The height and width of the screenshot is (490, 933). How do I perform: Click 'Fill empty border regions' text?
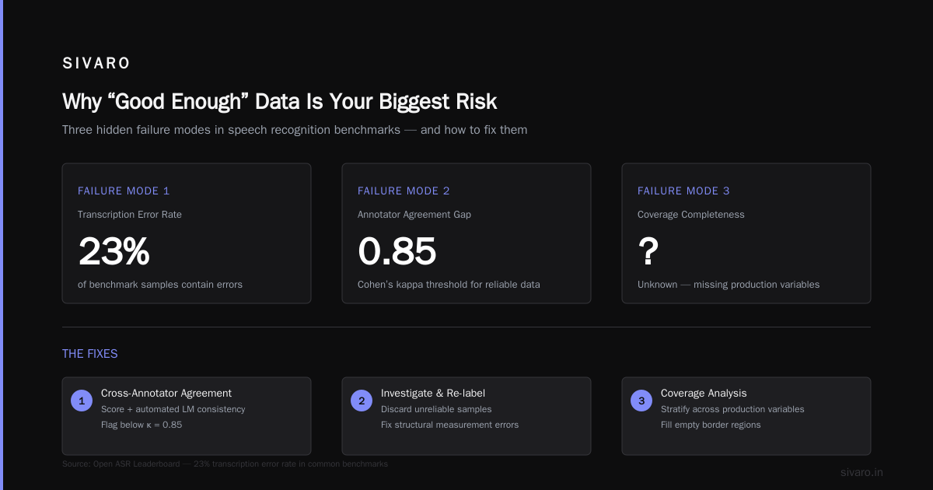tap(711, 425)
